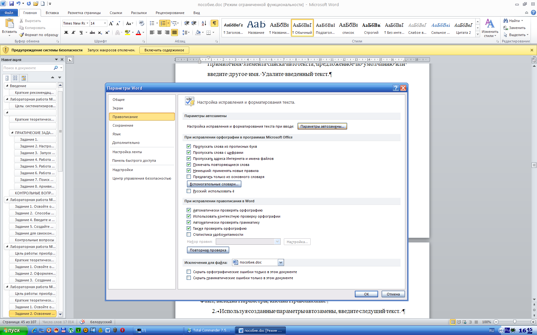Justify text alignment icon
Viewport: 537px width, 335px height.
point(175,33)
